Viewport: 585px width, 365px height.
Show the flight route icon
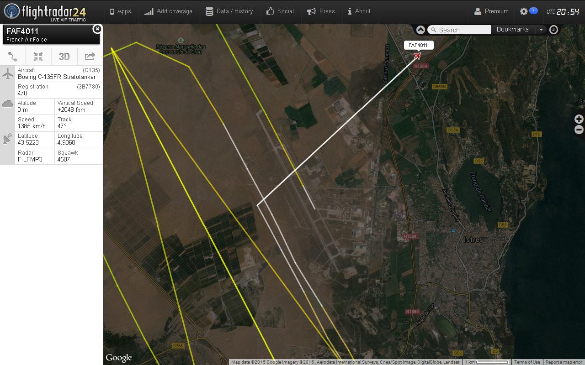[13, 57]
